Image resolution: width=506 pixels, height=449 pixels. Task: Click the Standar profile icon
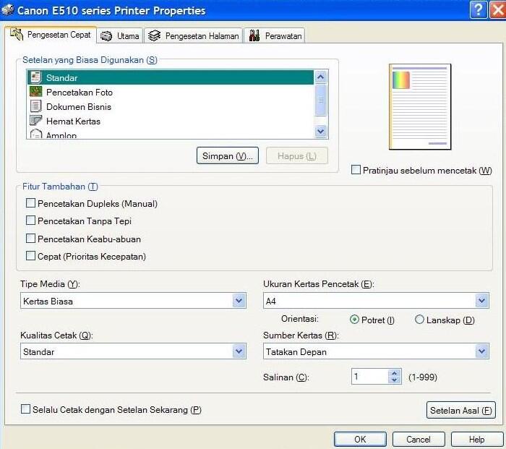(36, 77)
